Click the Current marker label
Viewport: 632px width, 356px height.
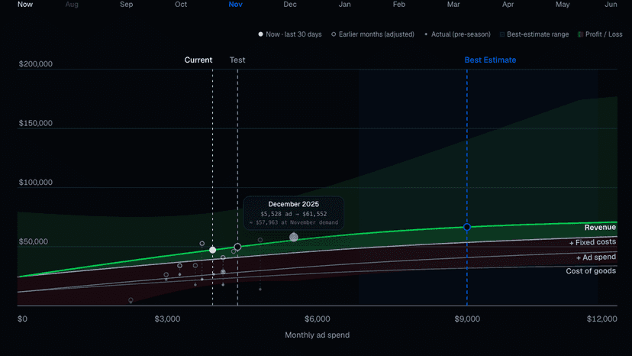click(198, 60)
